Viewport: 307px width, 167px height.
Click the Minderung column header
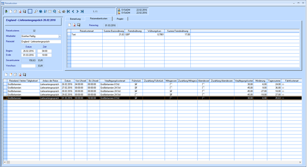260,81
